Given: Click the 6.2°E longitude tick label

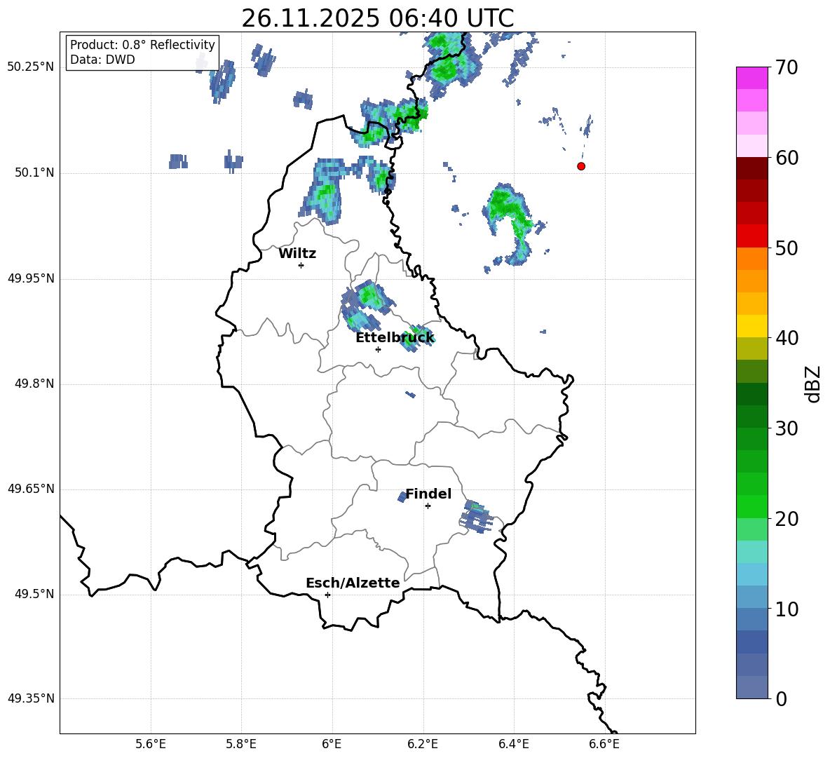Looking at the screenshot, I should pyautogui.click(x=423, y=744).
